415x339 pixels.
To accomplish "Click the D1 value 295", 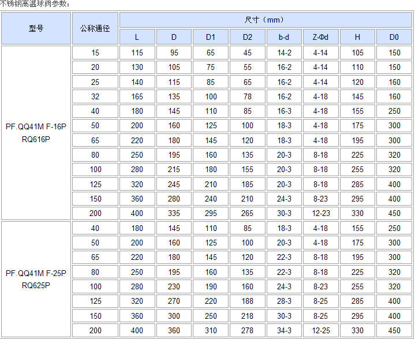I will pyautogui.click(x=211, y=213).
